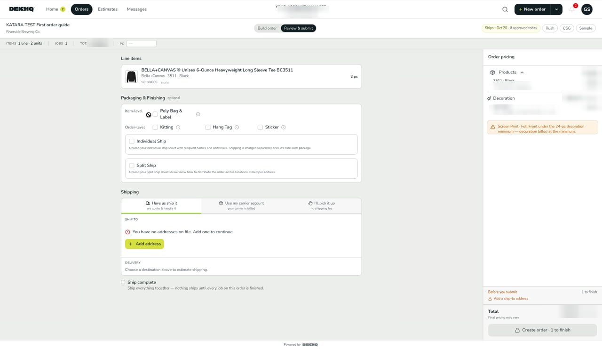Click the Add address button

144,244
